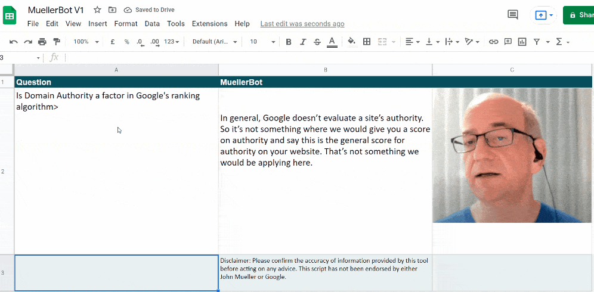The width and height of the screenshot is (594, 292).
Task: Open the font size 10 dropdown
Action: tap(262, 42)
